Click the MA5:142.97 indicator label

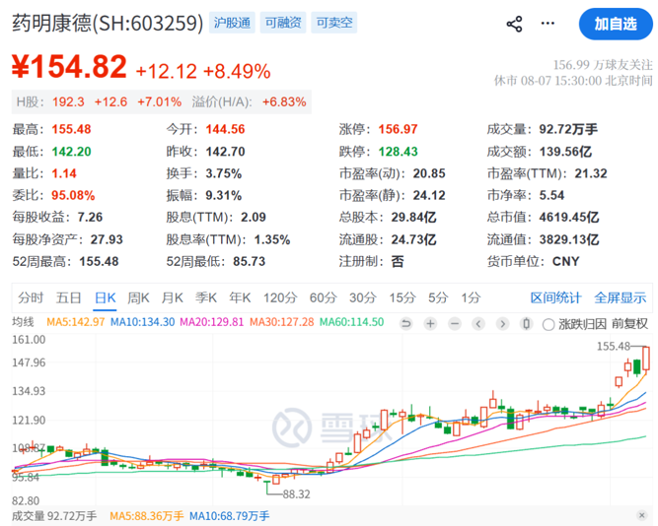click(76, 322)
